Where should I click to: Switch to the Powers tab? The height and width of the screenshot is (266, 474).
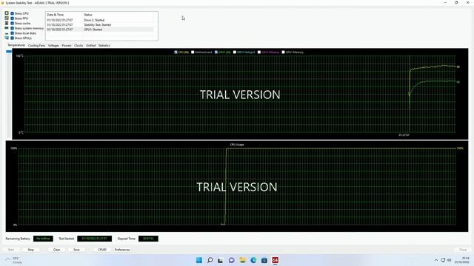pos(67,46)
